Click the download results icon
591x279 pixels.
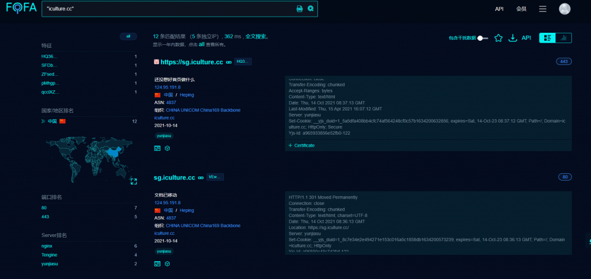click(x=513, y=38)
